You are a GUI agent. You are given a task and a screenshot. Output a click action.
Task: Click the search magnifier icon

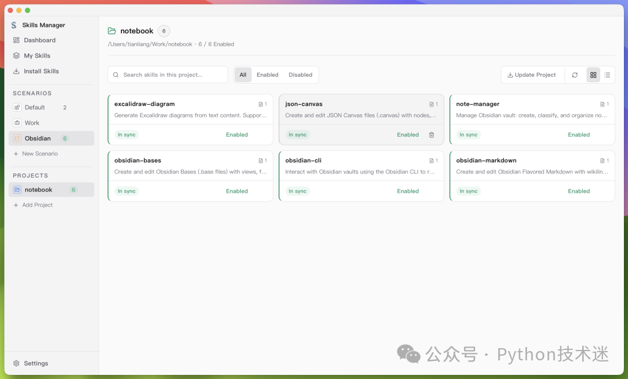click(116, 75)
